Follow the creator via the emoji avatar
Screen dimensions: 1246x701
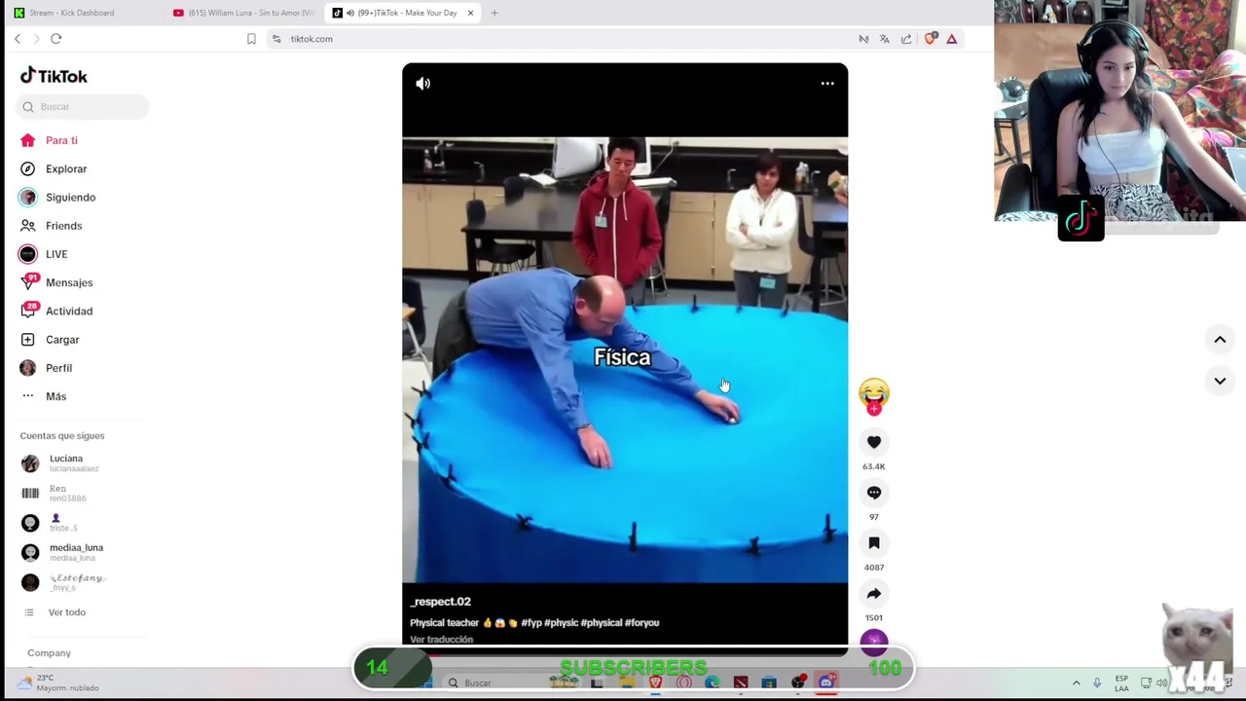click(x=874, y=394)
